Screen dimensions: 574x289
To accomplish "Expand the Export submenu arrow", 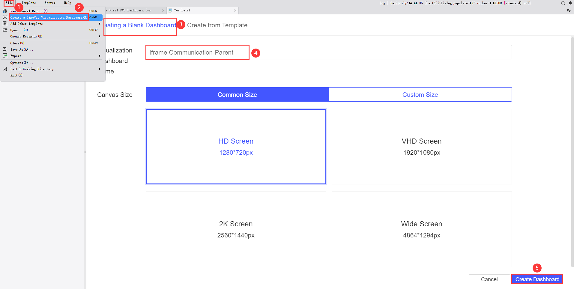I will (99, 56).
